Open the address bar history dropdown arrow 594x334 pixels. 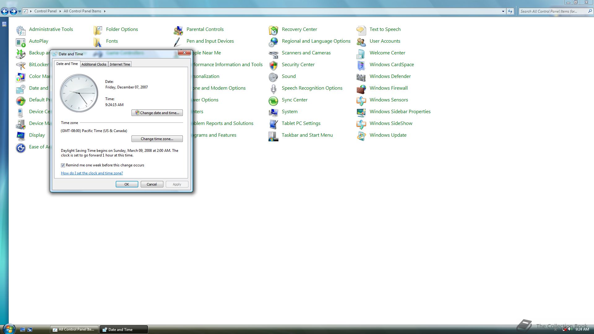pyautogui.click(x=503, y=11)
